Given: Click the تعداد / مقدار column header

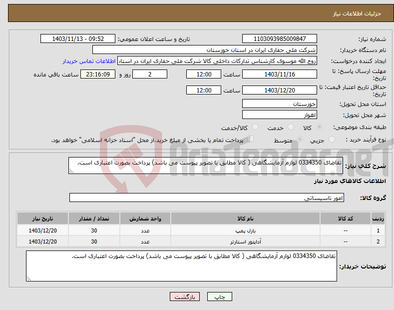Looking at the screenshot, I should pos(94,218).
